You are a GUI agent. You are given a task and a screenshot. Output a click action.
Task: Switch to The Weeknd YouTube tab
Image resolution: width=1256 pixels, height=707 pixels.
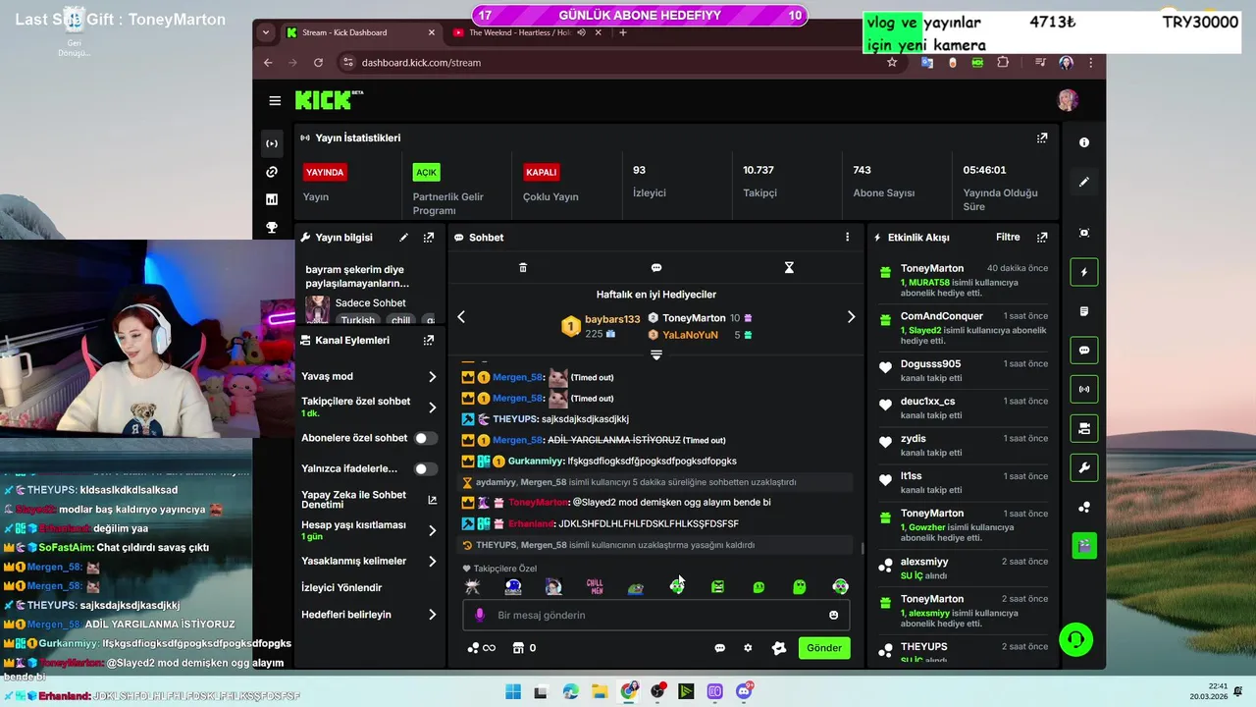pyautogui.click(x=526, y=32)
